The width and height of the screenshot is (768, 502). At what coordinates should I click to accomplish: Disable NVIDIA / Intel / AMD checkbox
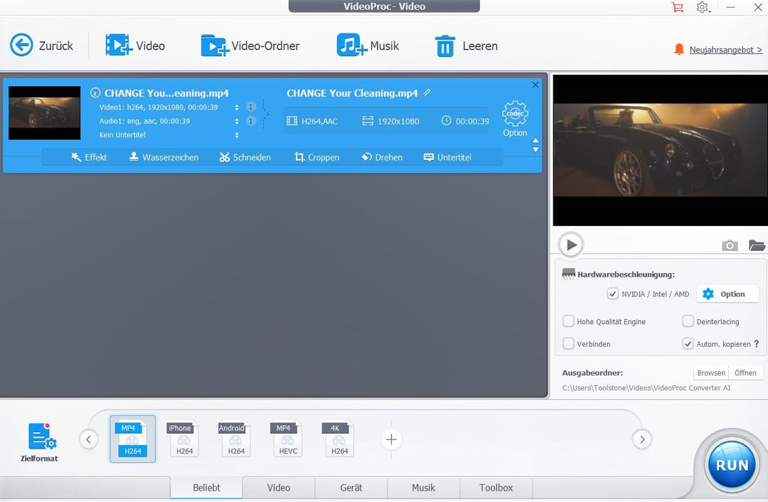[x=612, y=294]
